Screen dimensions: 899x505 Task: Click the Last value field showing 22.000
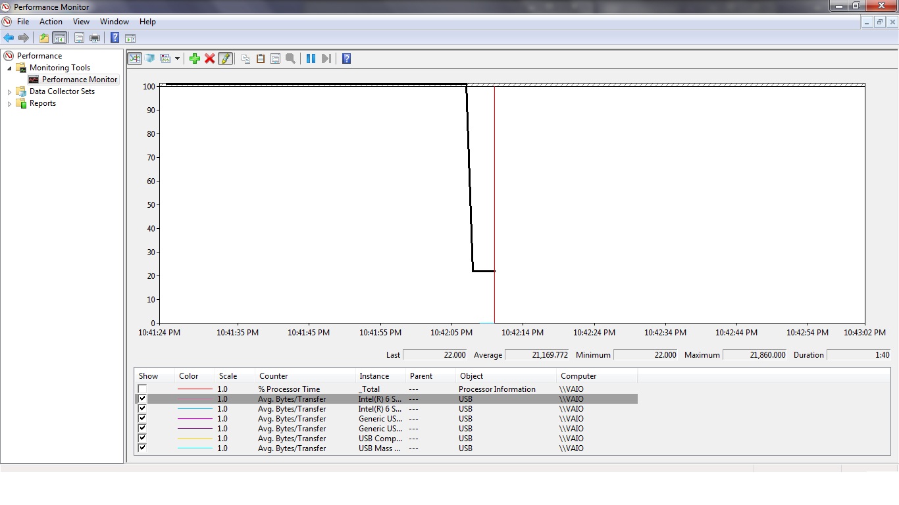coord(435,355)
